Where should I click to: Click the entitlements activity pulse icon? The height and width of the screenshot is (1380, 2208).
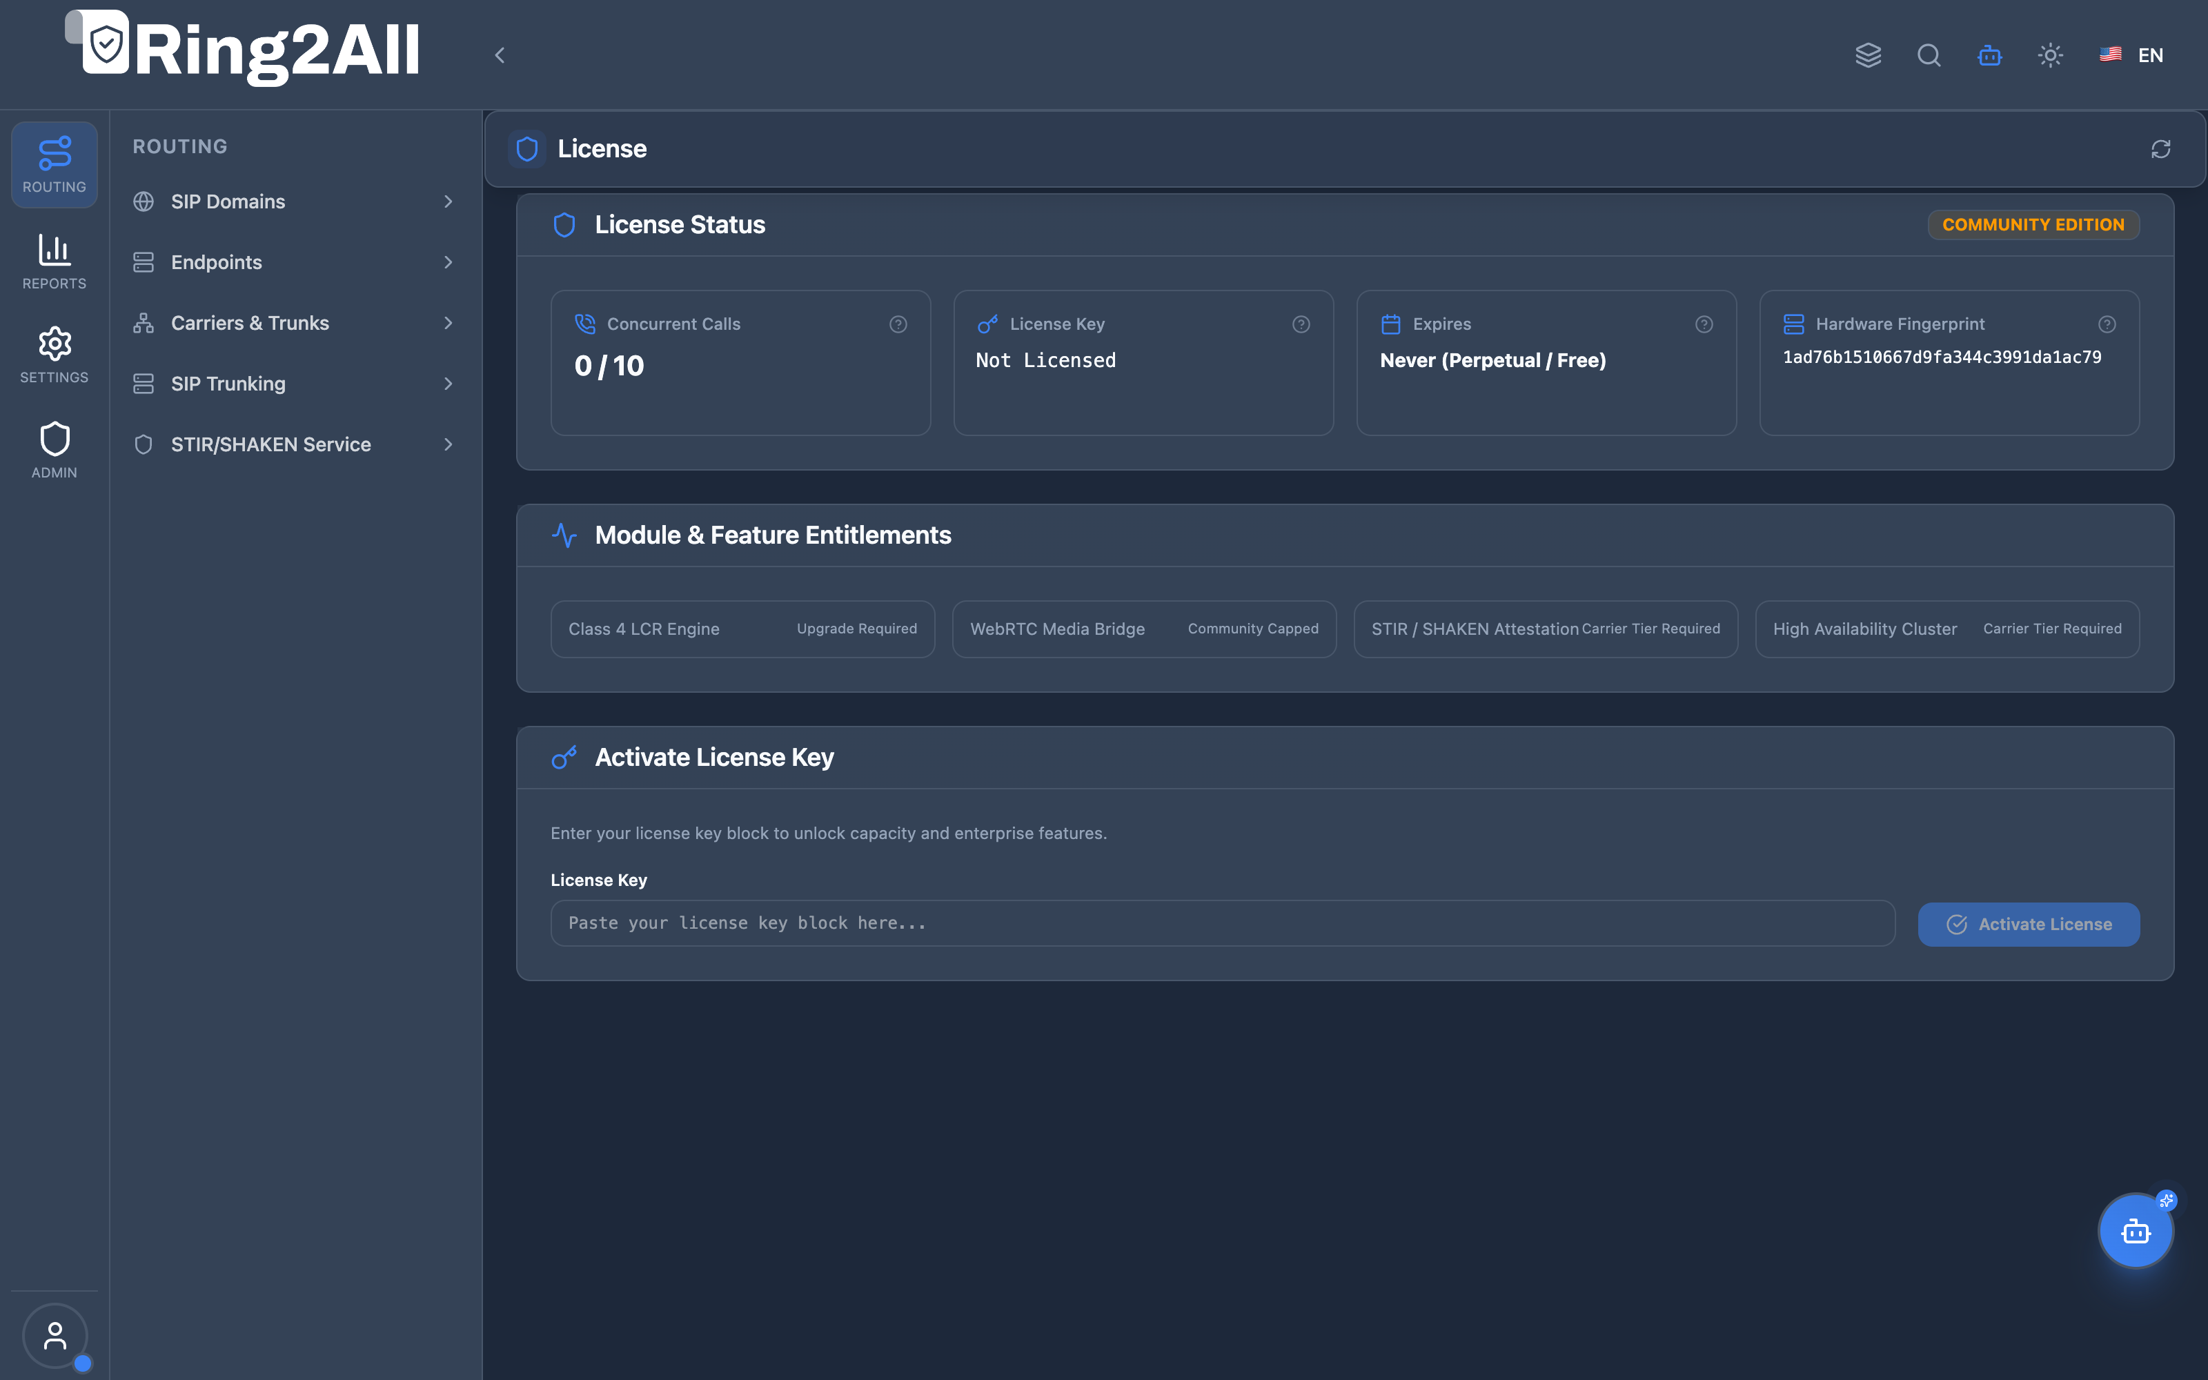(x=564, y=535)
